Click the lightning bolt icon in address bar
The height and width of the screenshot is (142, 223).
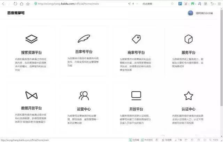click(133, 4)
